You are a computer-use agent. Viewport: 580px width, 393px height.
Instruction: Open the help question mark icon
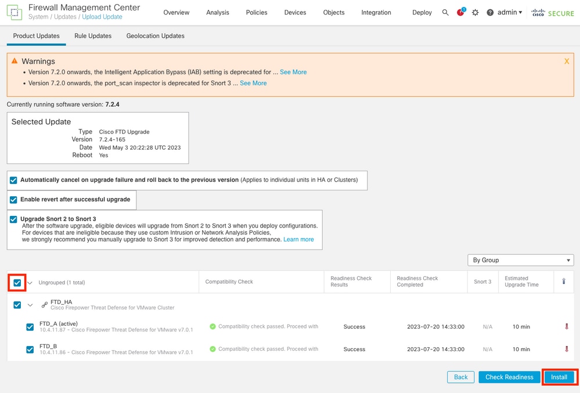(x=490, y=13)
